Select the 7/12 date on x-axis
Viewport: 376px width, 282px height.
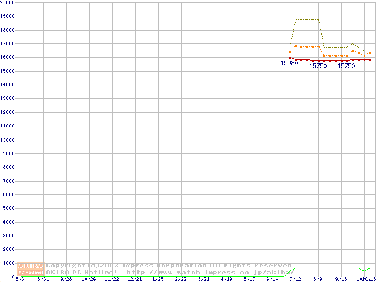tap(295, 280)
